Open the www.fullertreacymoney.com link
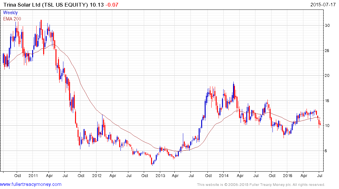 tap(31, 184)
